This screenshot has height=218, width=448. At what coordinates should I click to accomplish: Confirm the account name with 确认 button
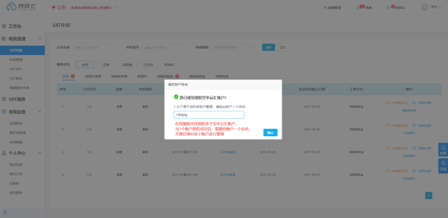270,133
